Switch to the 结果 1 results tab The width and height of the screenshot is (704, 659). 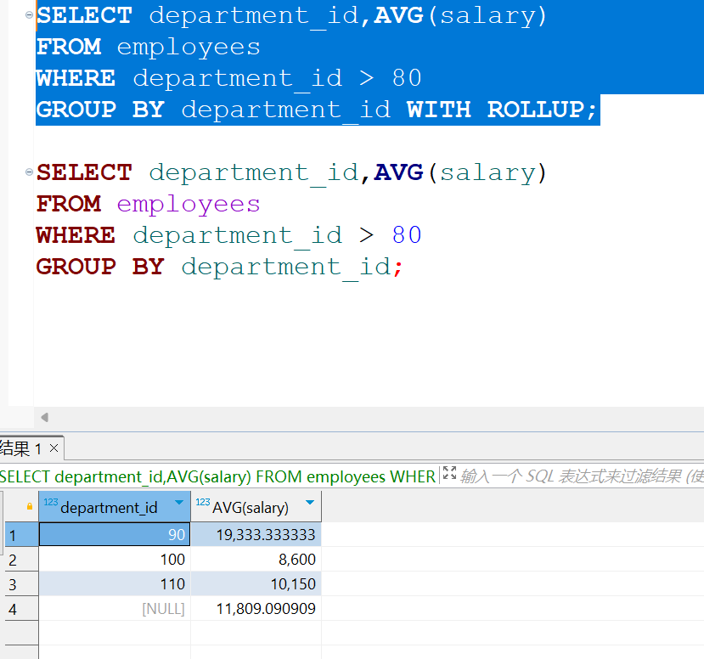(20, 448)
